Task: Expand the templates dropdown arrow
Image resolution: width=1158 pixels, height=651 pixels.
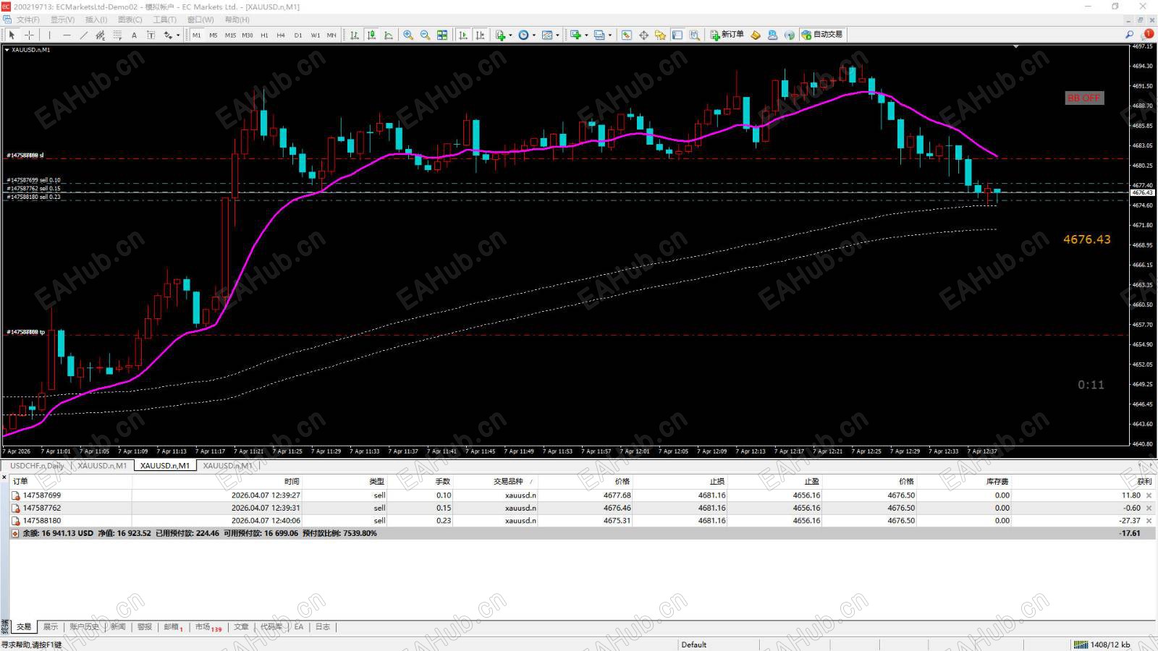Action: pyautogui.click(x=557, y=35)
